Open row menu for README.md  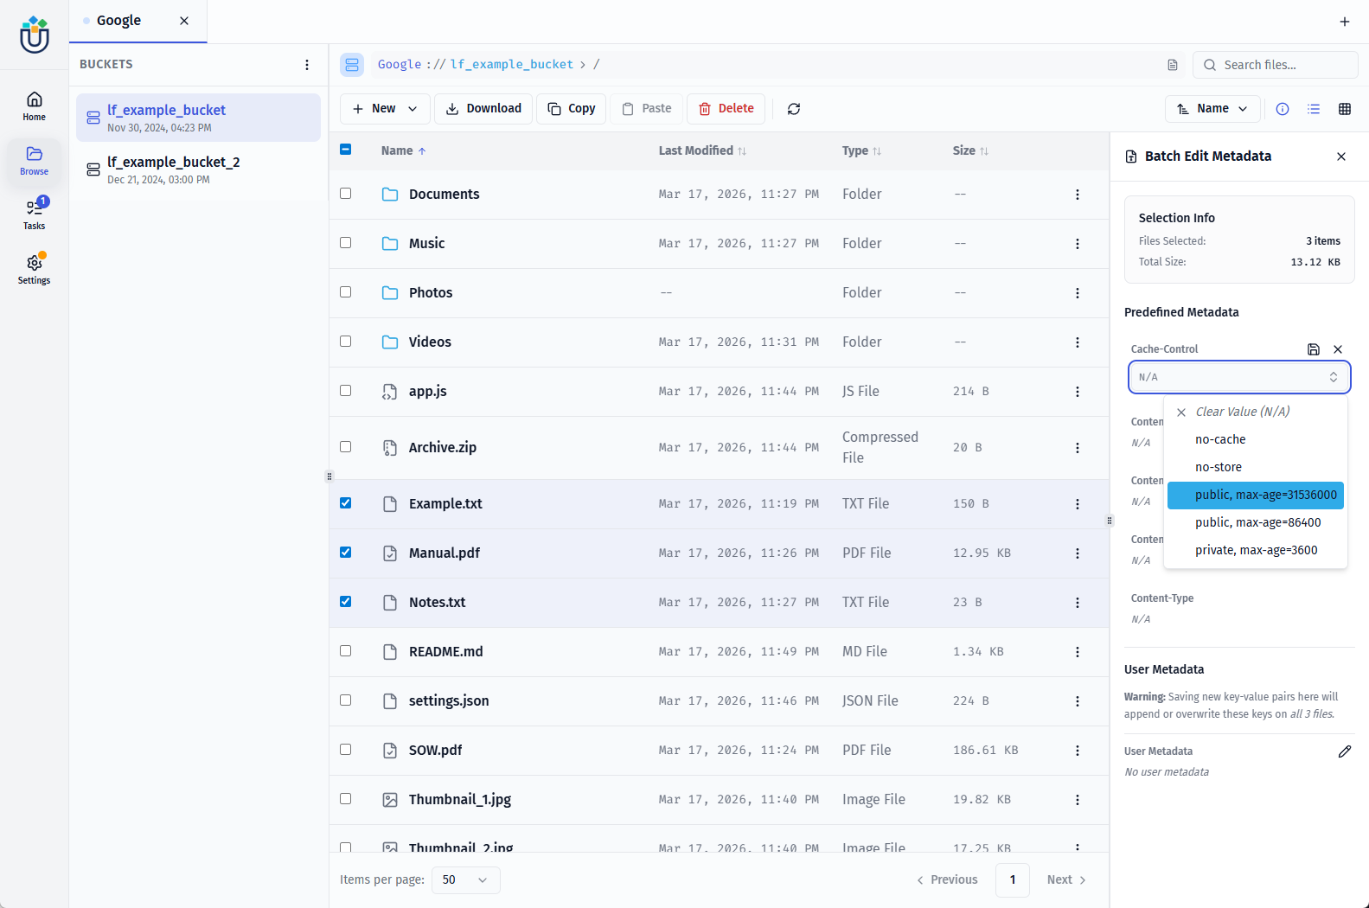point(1078,652)
